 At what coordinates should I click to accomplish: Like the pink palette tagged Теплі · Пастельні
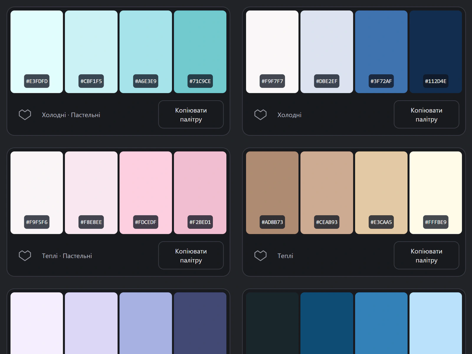pyautogui.click(x=25, y=256)
